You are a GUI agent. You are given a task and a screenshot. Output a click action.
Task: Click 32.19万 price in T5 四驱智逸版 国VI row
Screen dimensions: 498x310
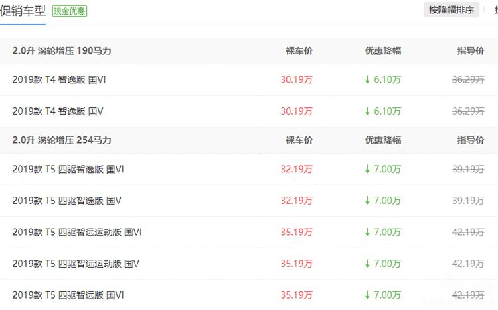(297, 169)
